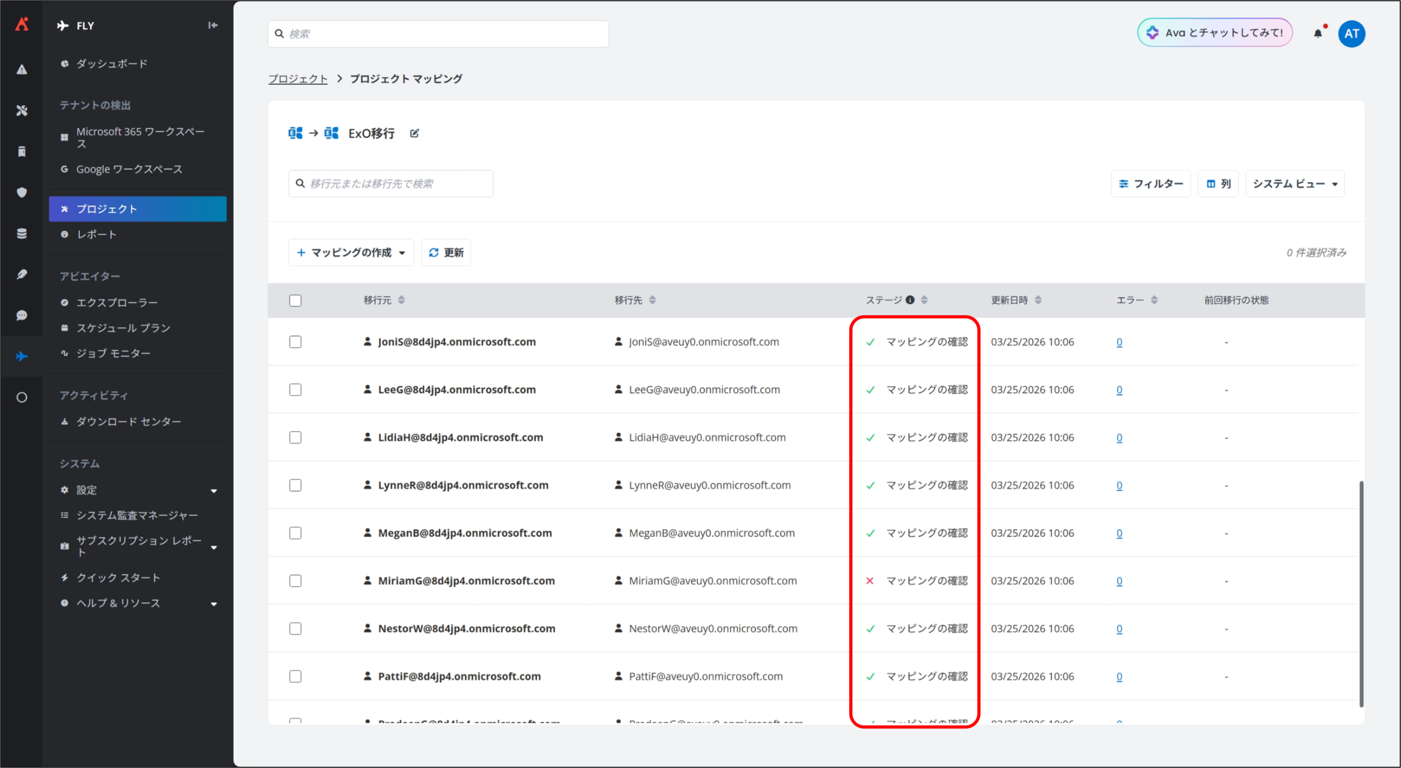Check the JoniS mapping row checkbox
Screen dimensions: 1401x768
[296, 342]
